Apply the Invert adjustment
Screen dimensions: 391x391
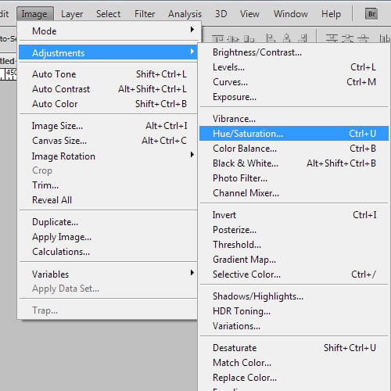point(294,215)
